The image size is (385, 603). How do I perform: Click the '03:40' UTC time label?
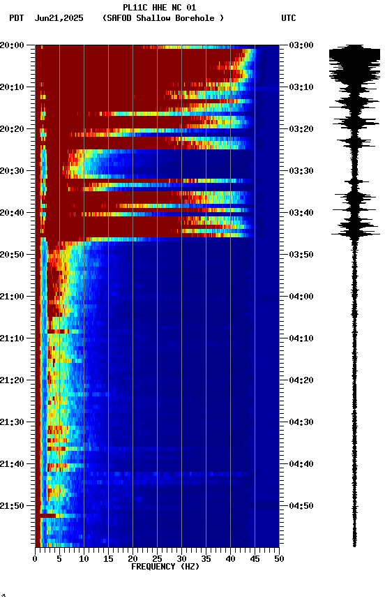point(301,213)
